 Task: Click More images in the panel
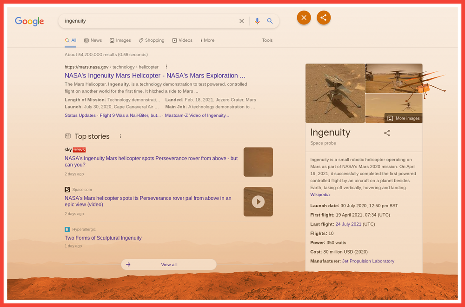click(x=403, y=118)
